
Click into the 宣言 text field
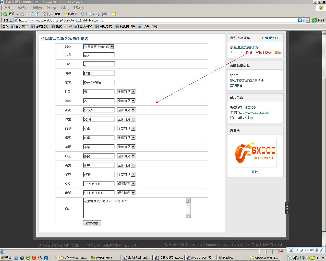tap(99, 83)
